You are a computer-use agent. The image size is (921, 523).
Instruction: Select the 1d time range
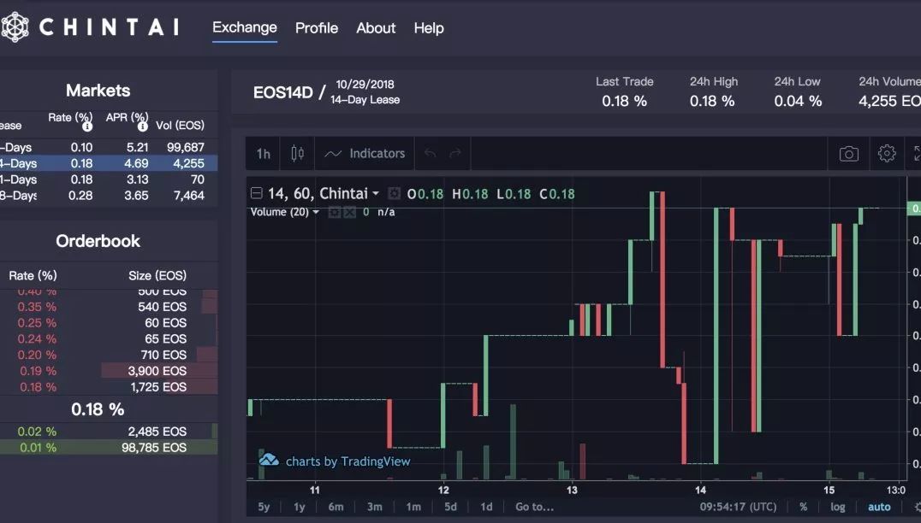485,506
